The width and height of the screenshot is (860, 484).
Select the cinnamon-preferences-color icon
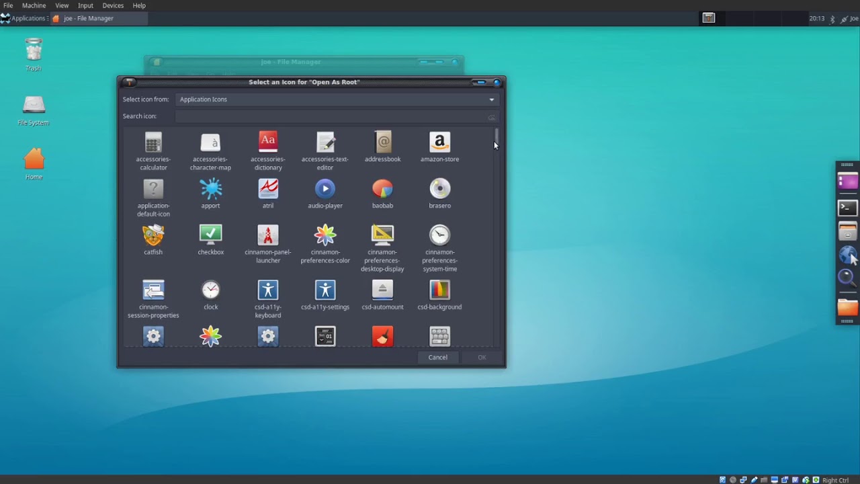tap(325, 235)
